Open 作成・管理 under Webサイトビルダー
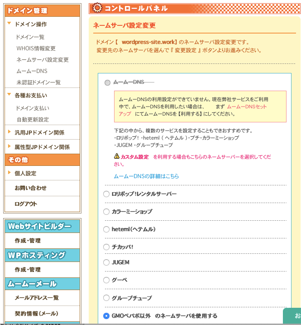Image resolution: width=301 pixels, height=325 pixels. pyautogui.click(x=28, y=240)
